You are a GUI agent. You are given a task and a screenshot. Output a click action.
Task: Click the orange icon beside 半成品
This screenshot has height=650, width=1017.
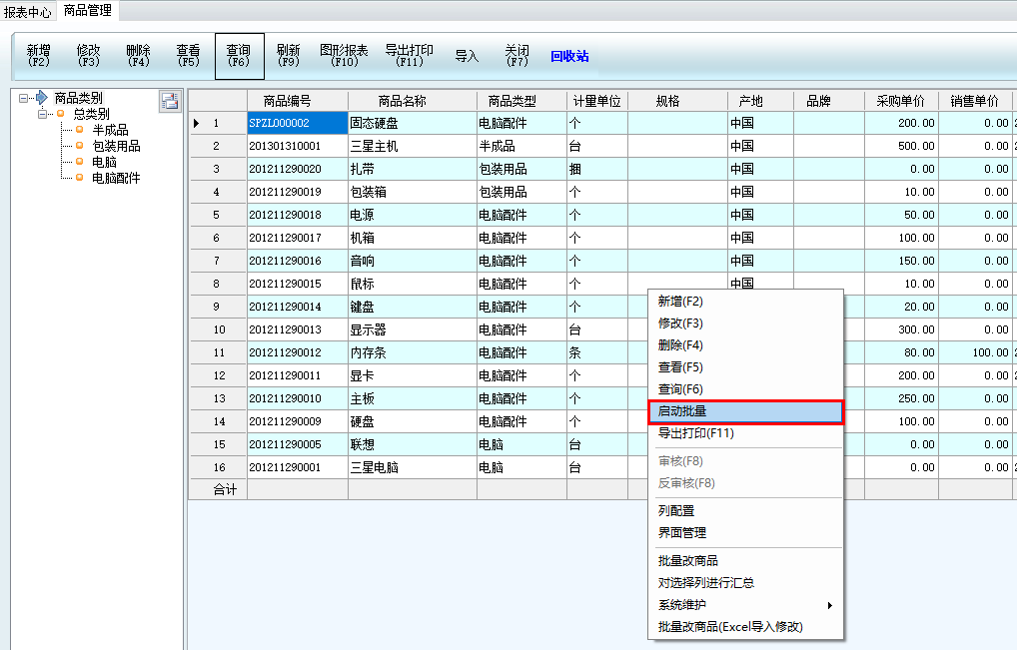tap(80, 130)
